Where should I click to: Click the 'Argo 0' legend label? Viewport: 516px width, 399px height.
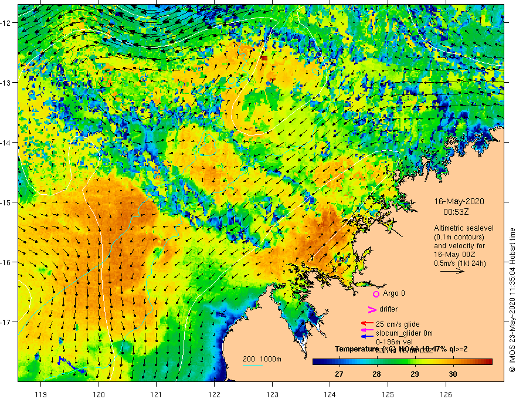(394, 293)
